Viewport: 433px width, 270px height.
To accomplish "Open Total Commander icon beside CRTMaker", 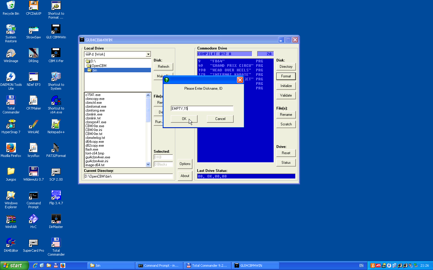I will tap(11, 105).
